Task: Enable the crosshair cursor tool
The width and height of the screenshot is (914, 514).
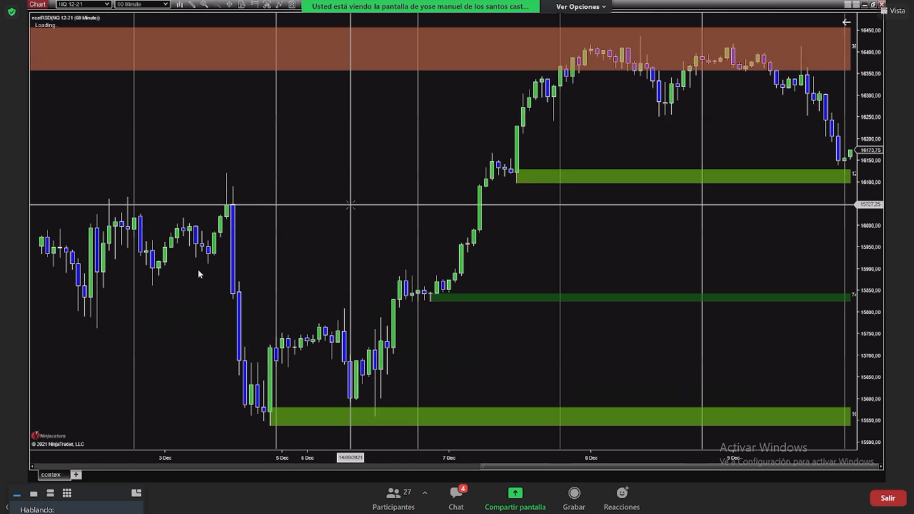Action: (229, 4)
